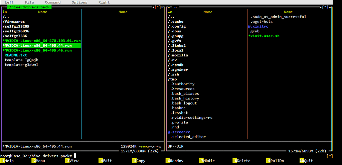This screenshot has height=165, width=342.
Task: Toggle sort order arrow in left panel
Action: tap(5, 12)
